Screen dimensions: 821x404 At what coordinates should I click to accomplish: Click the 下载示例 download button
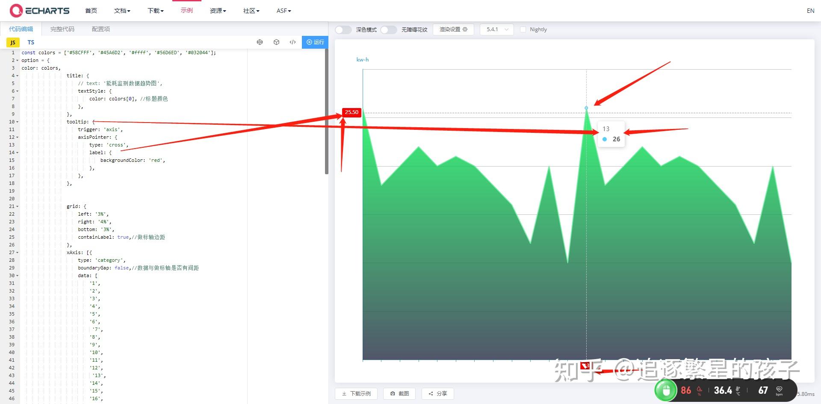coord(356,393)
